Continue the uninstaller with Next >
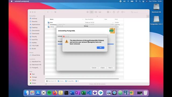 coord(110,68)
